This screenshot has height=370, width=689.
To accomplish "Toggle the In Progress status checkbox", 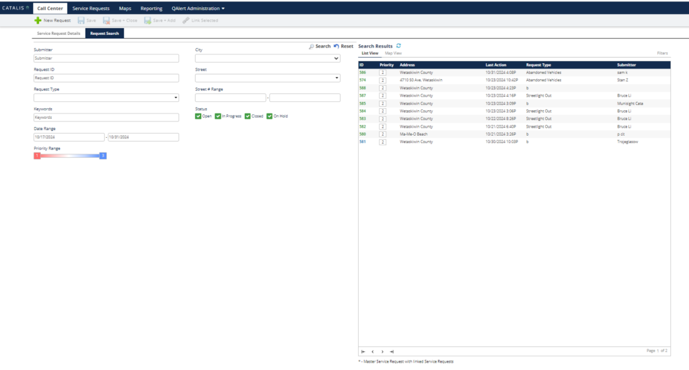I will pyautogui.click(x=218, y=116).
